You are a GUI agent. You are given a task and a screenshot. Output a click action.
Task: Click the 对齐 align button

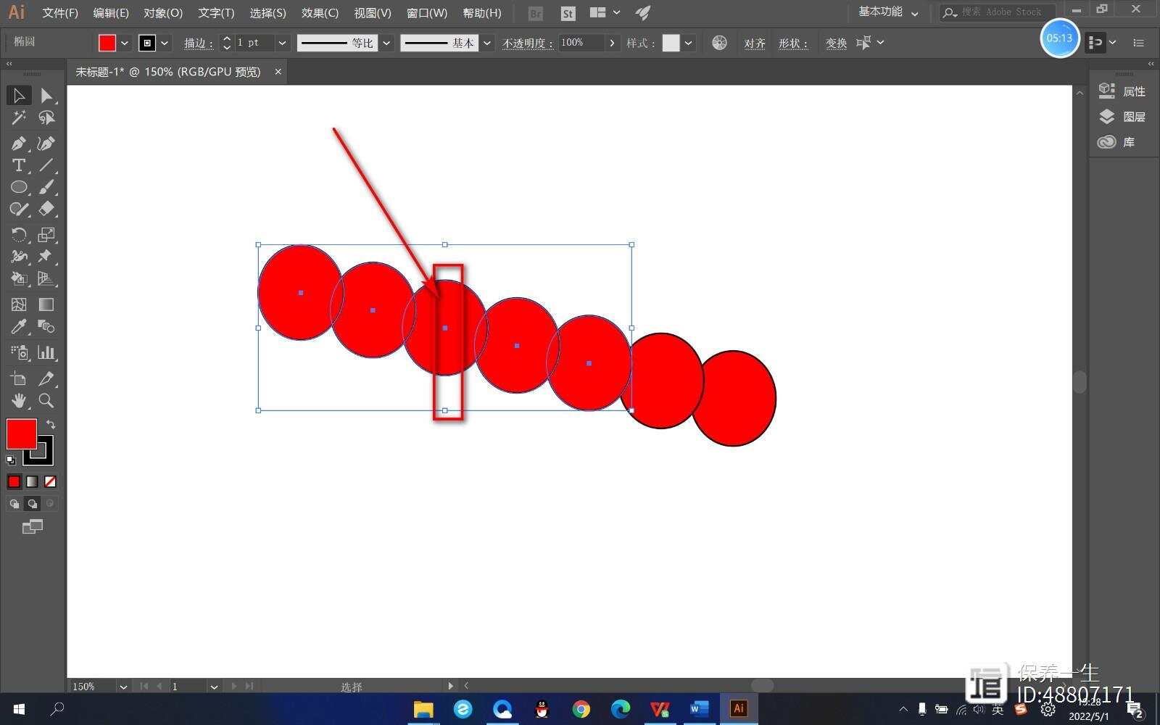(755, 43)
